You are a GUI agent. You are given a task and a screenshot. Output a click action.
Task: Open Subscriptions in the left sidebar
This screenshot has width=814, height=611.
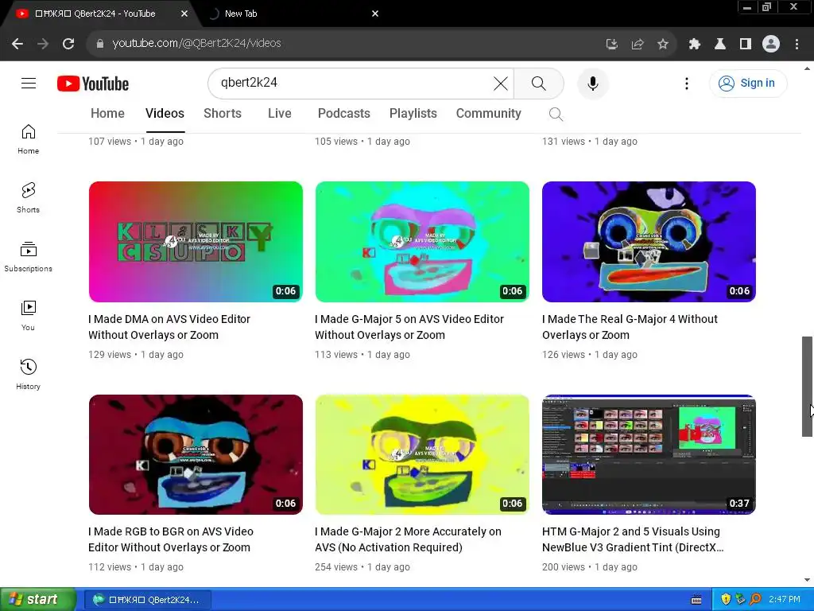point(28,257)
